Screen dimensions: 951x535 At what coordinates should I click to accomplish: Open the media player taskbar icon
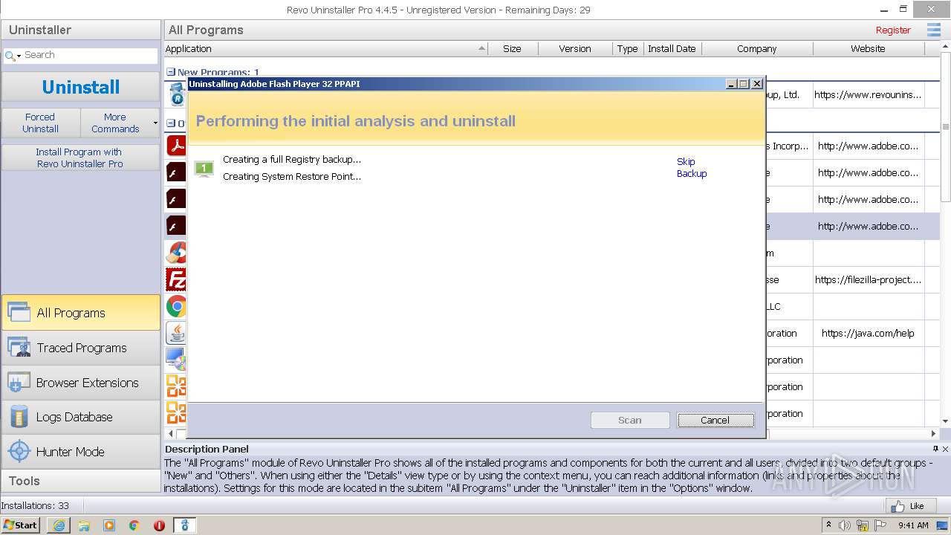tap(109, 525)
